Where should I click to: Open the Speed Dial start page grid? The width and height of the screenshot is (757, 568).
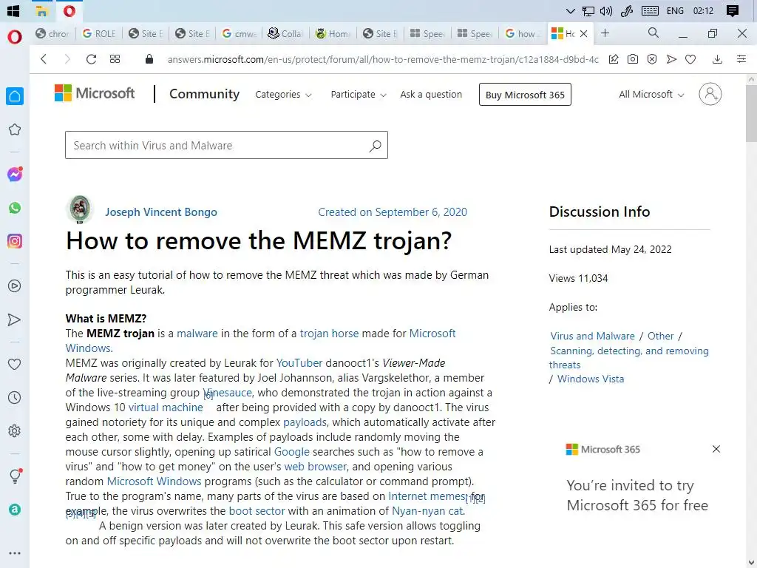[115, 59]
